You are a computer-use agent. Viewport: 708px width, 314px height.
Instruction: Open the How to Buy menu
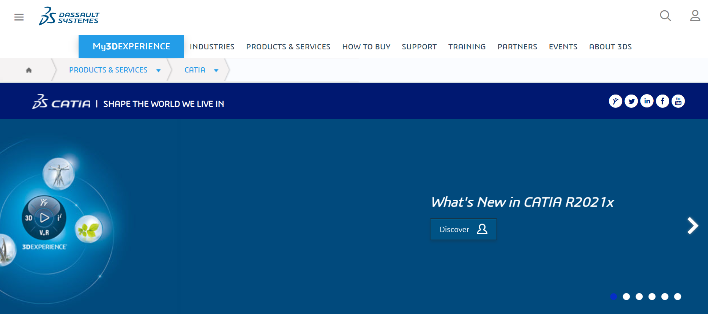[x=366, y=47]
